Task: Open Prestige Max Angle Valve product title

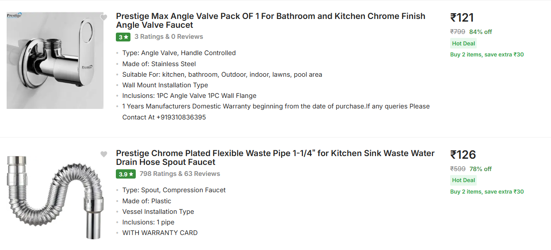Action: [270, 21]
